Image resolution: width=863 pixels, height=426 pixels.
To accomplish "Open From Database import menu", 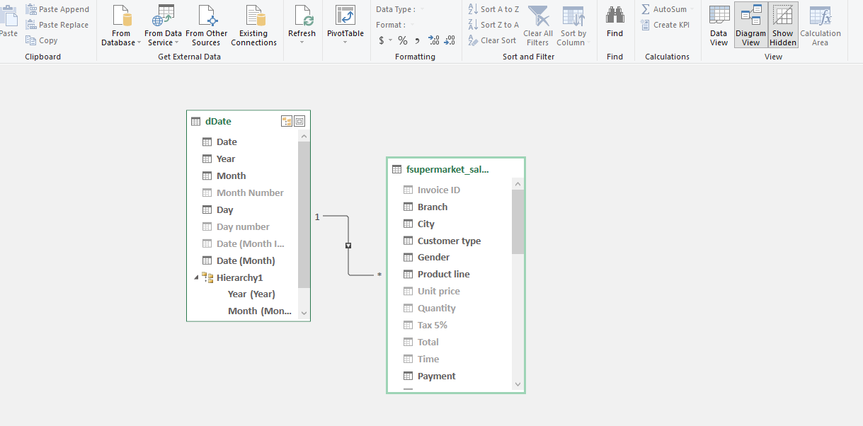I will (121, 25).
